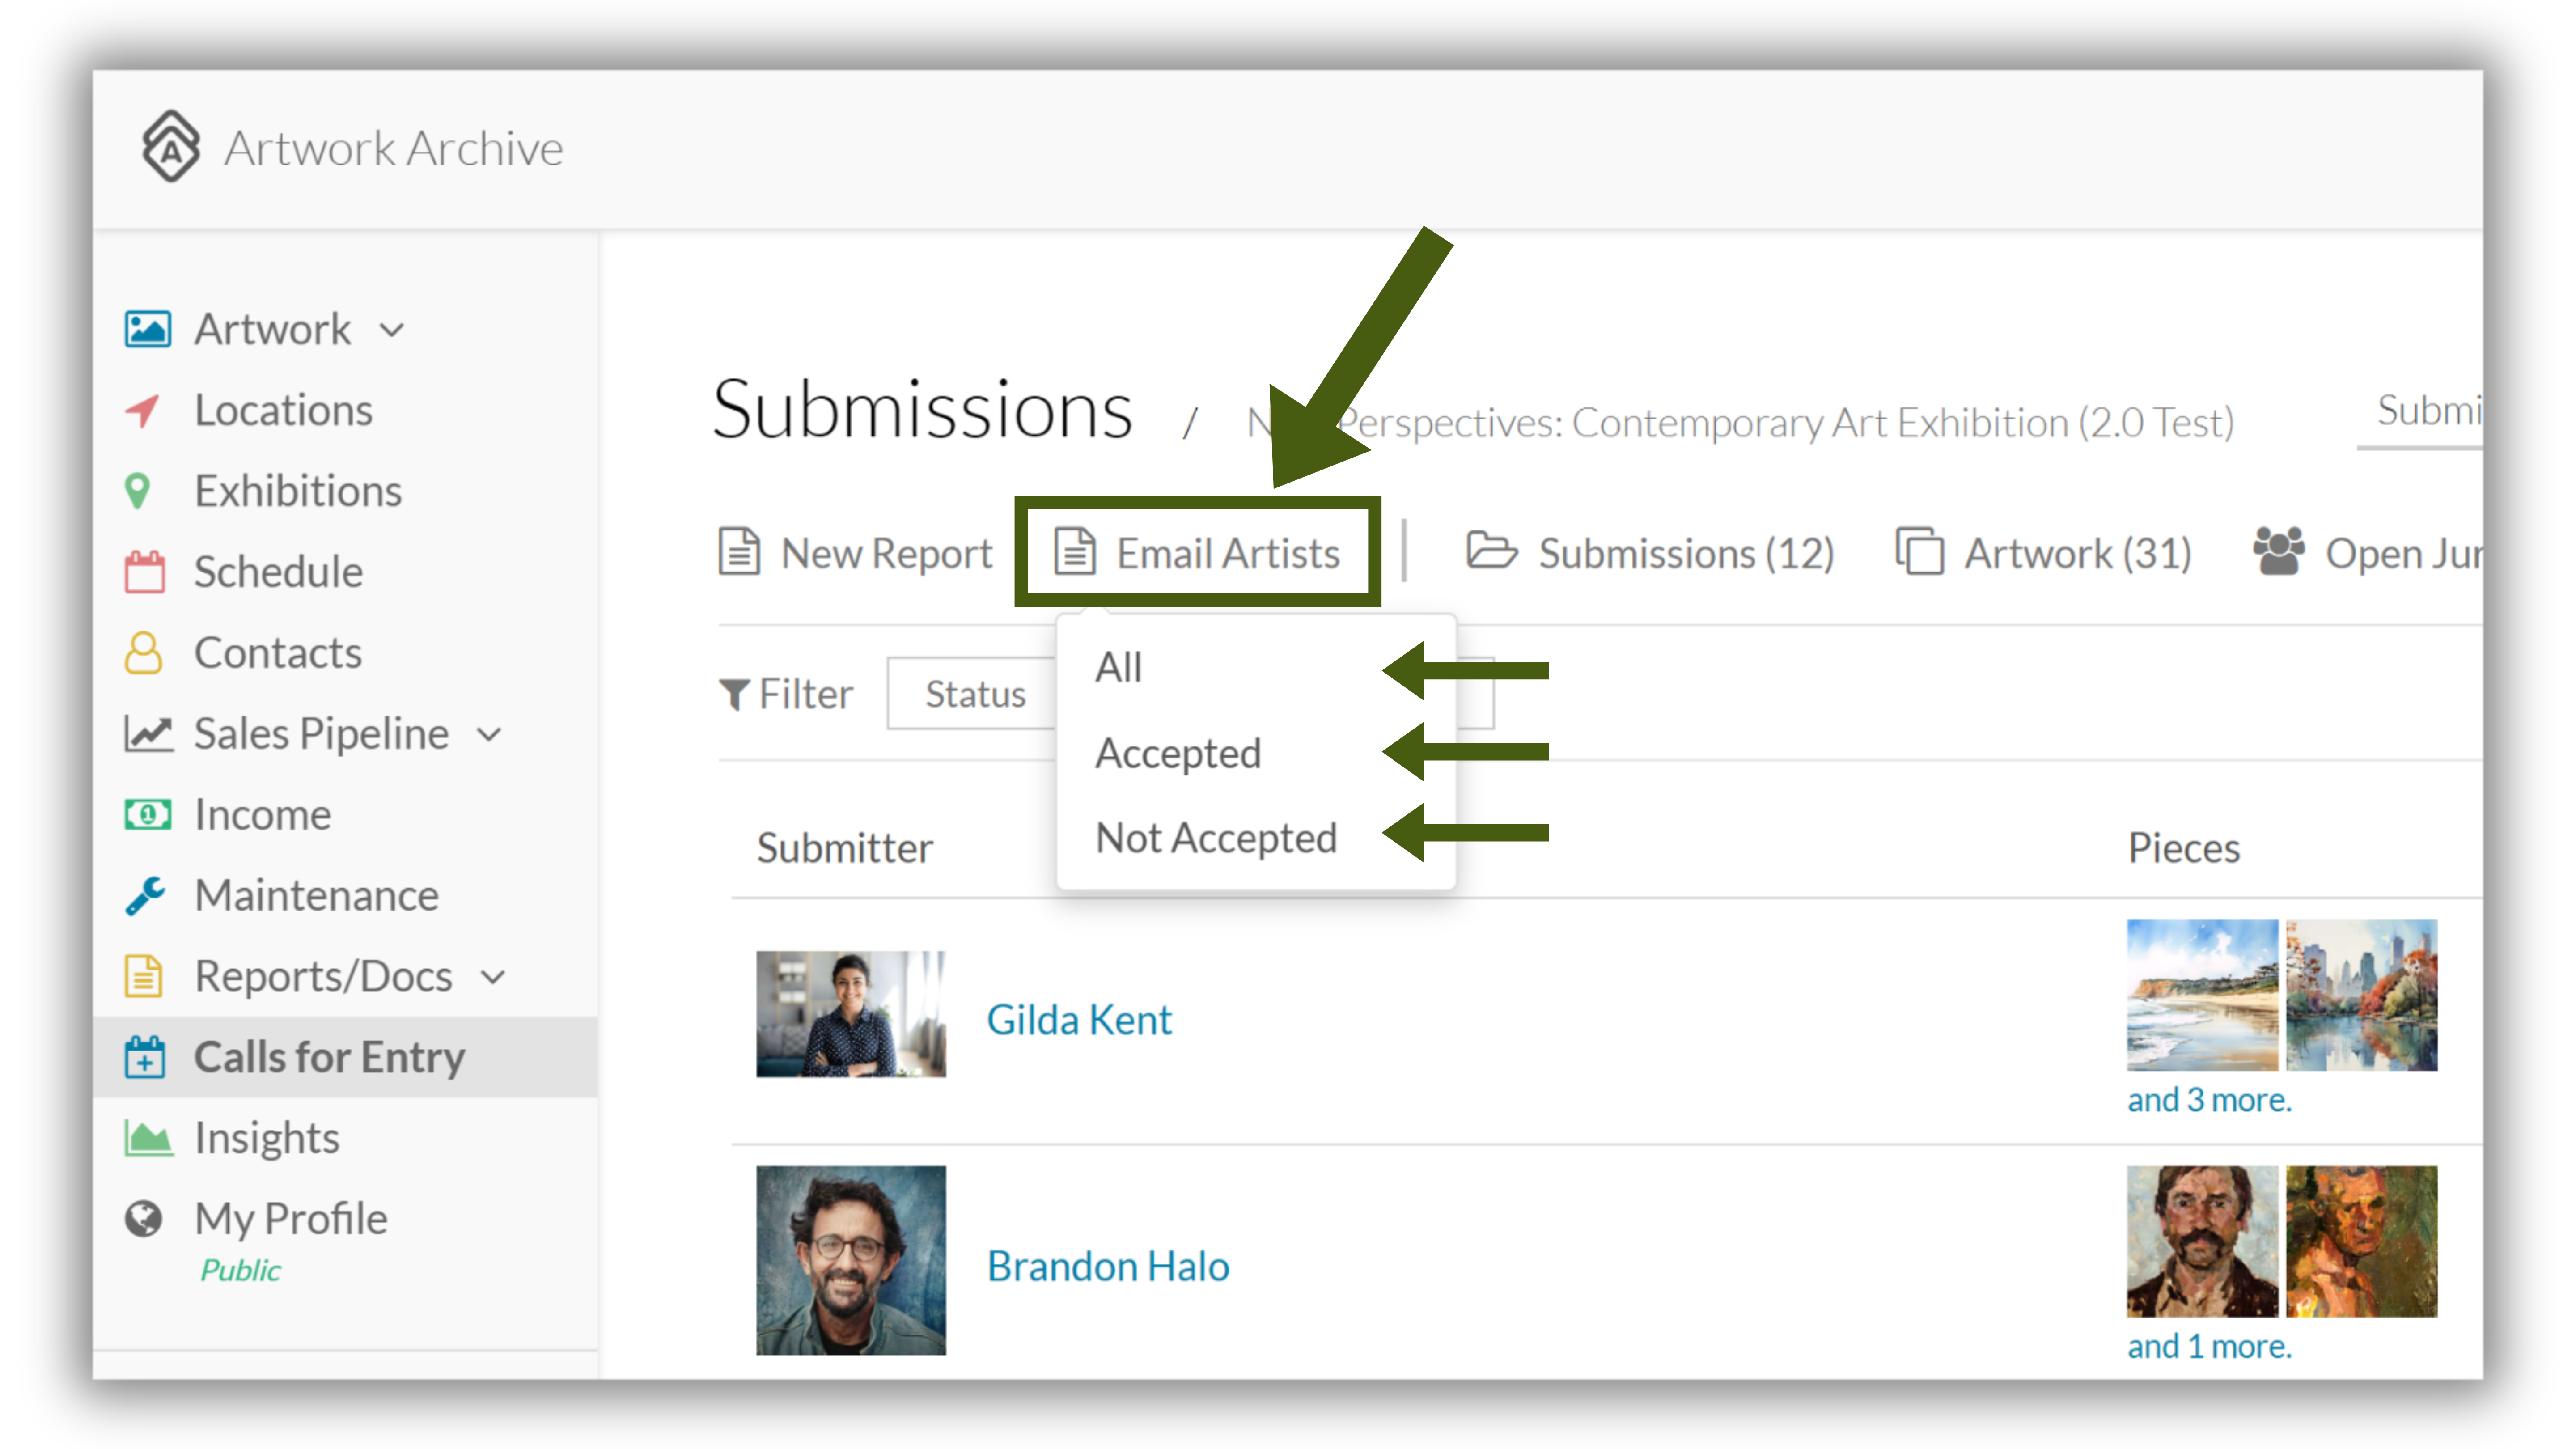
Task: Select the Income money icon
Action: 147,815
